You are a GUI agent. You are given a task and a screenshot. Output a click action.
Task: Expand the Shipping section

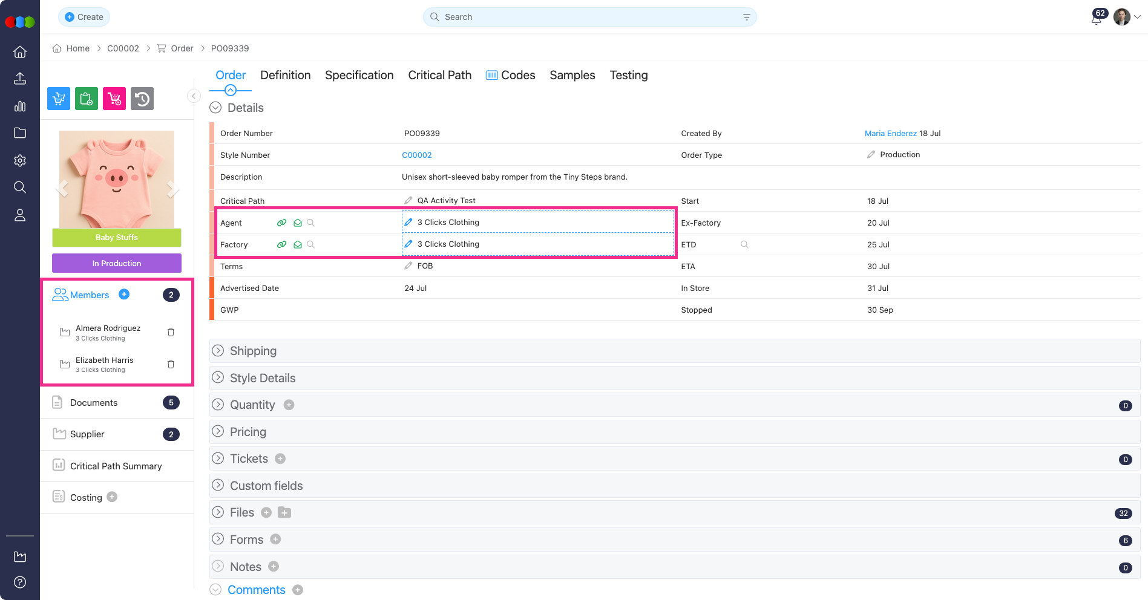tap(218, 351)
